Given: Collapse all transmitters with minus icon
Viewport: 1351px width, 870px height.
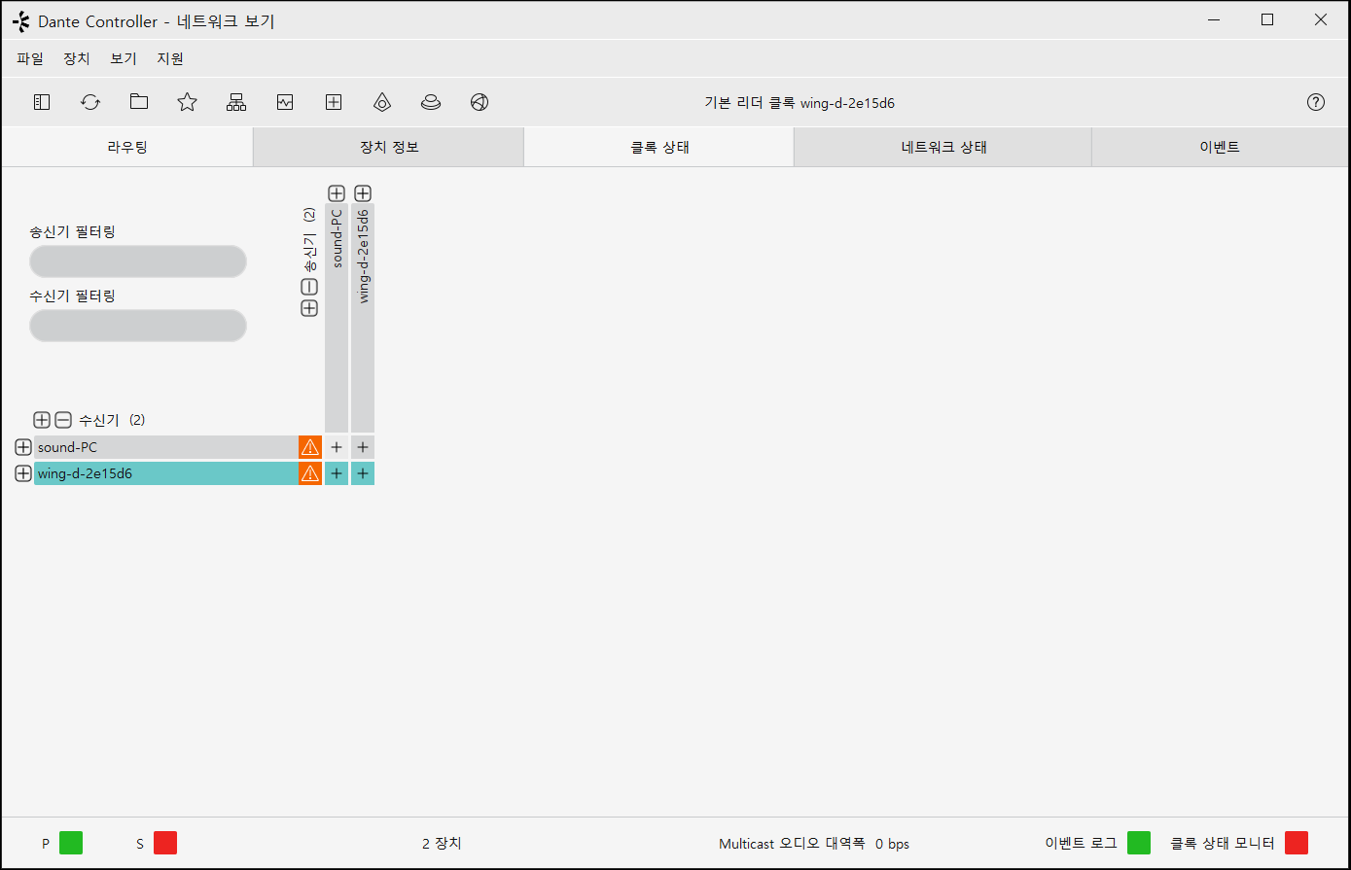Looking at the screenshot, I should tap(309, 287).
